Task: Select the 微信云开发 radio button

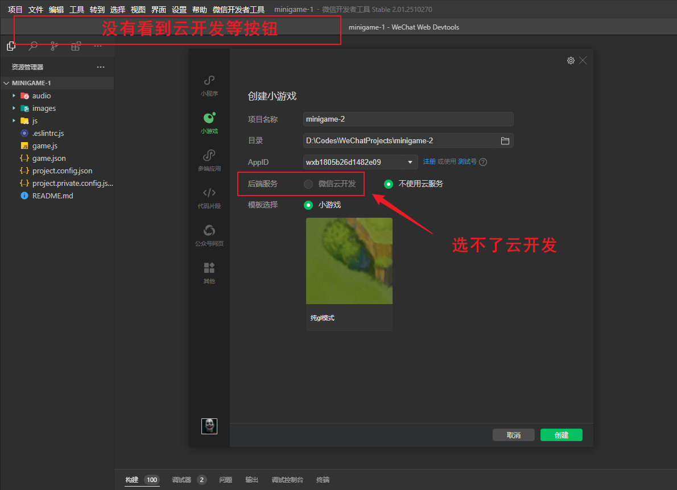Action: pos(308,184)
